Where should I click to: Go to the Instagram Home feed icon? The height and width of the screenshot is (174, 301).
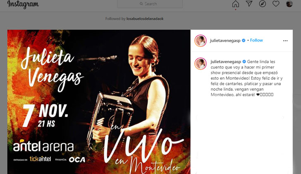coord(236,4)
